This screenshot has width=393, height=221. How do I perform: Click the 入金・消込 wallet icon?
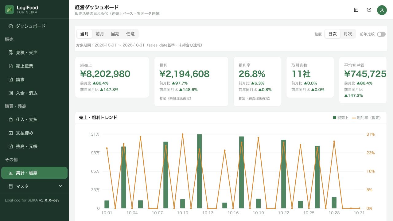(11, 93)
